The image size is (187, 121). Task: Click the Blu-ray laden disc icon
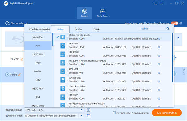click(x=7, y=23)
